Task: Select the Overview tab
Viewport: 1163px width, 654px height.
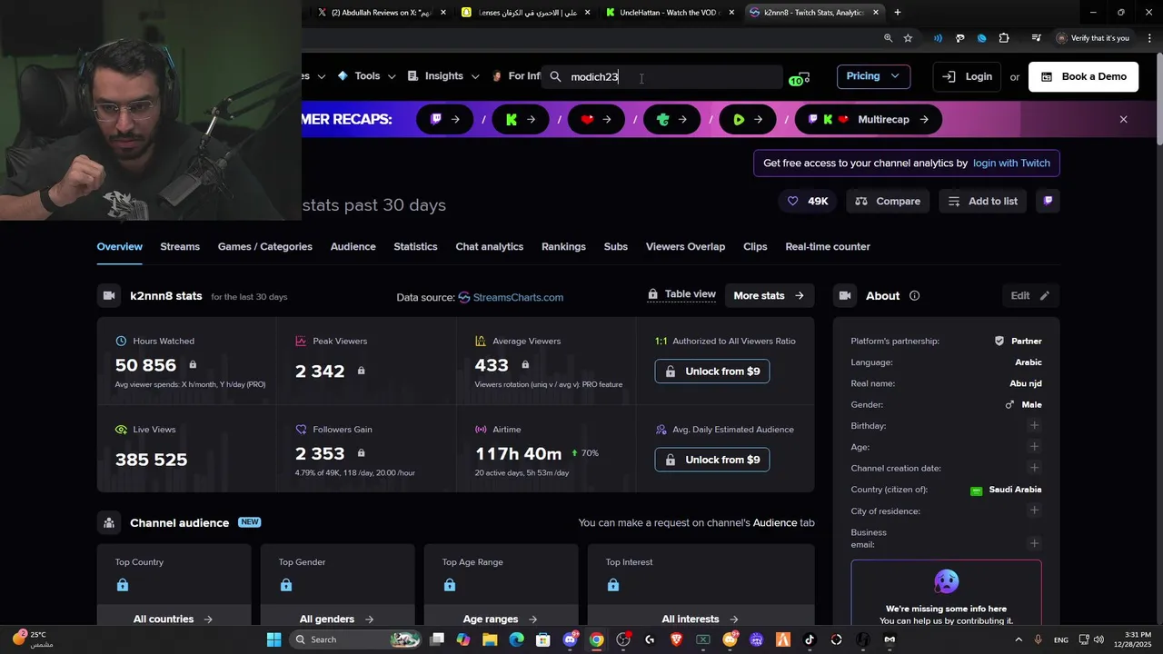Action: tap(120, 247)
